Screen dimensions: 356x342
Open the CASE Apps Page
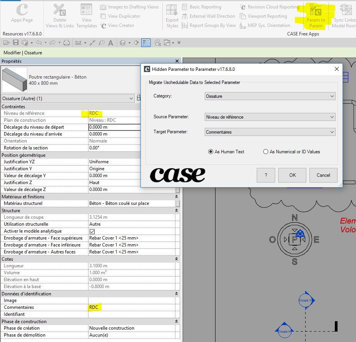(x=22, y=13)
